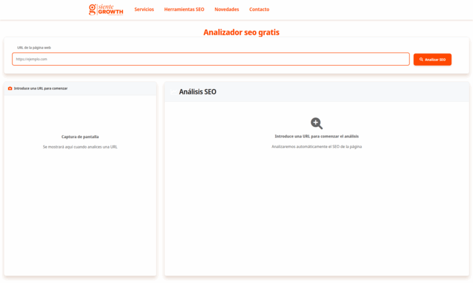
Task: Click the Siente Growth logo
Action: pyautogui.click(x=106, y=10)
